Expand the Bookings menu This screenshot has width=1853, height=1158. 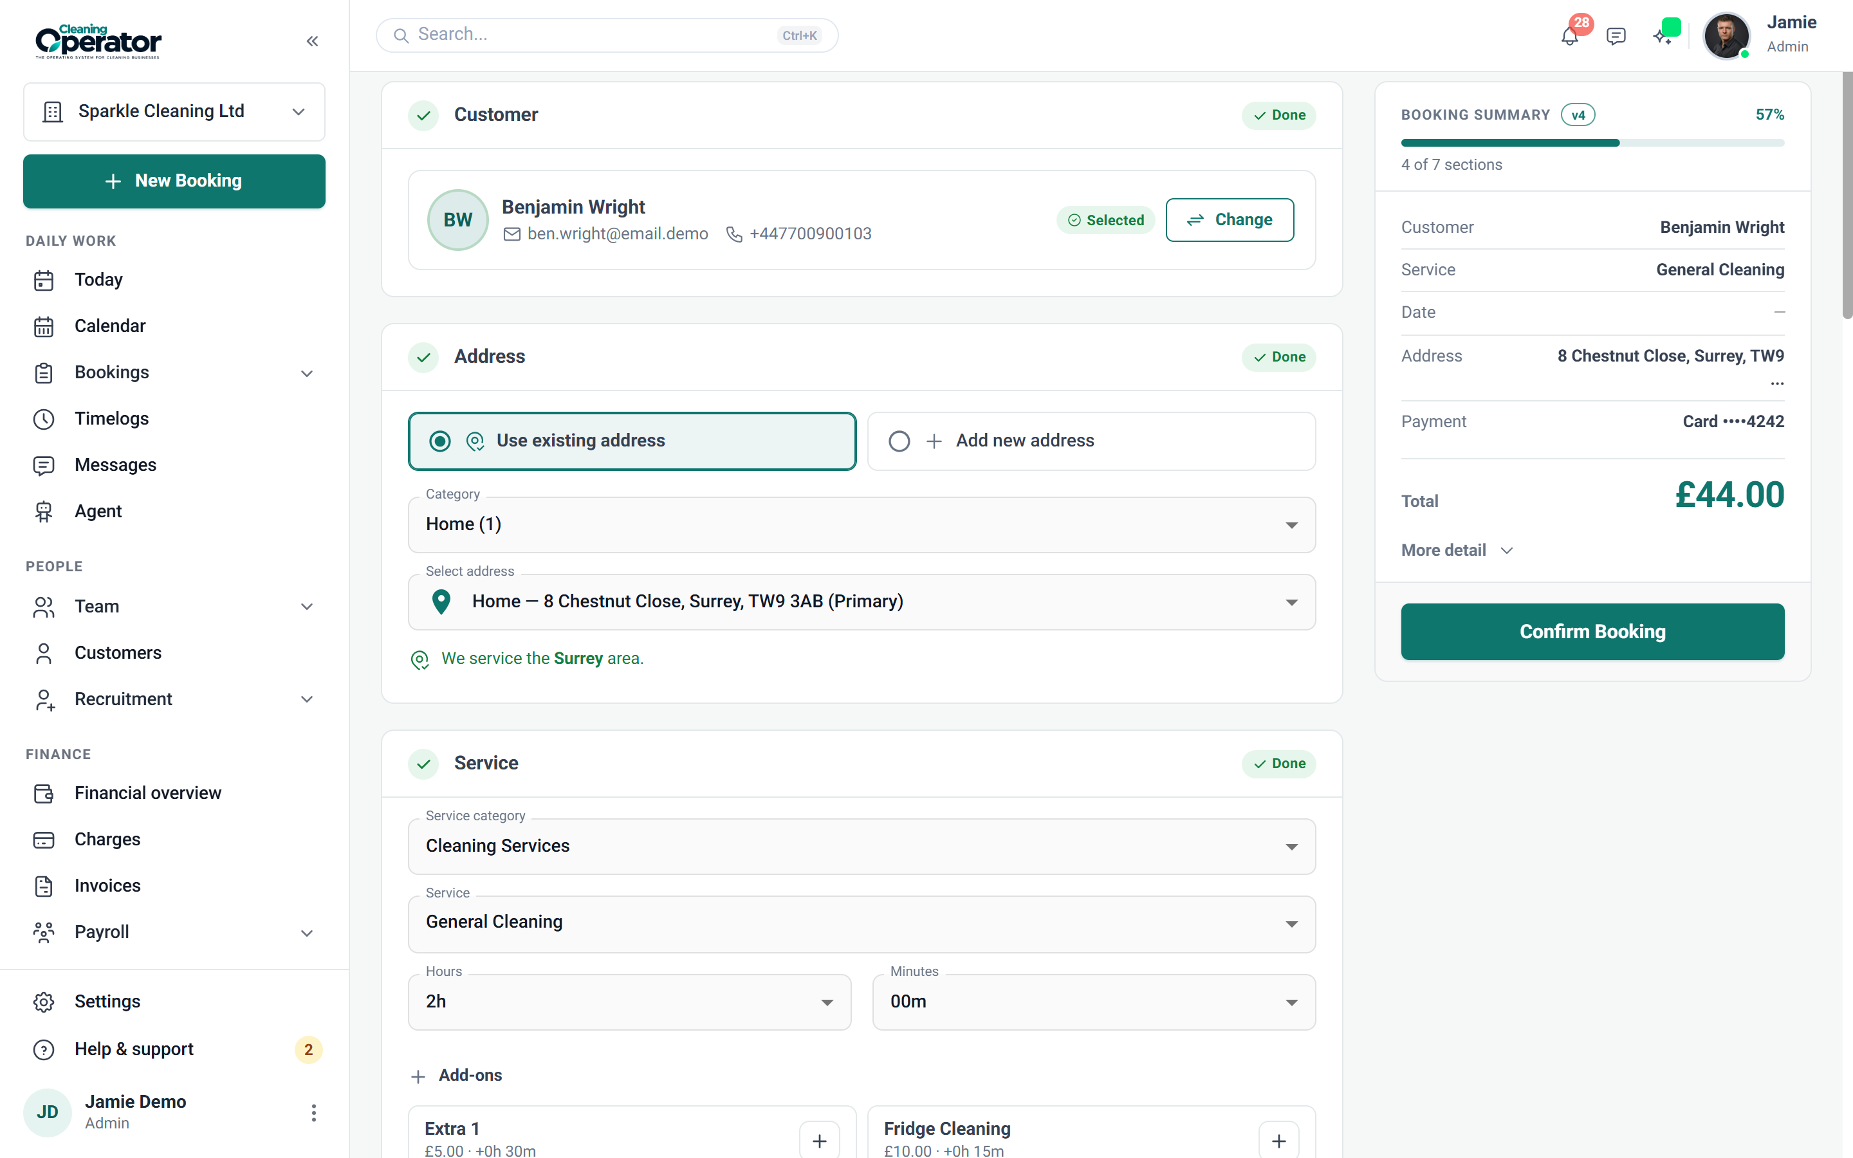[x=174, y=373]
